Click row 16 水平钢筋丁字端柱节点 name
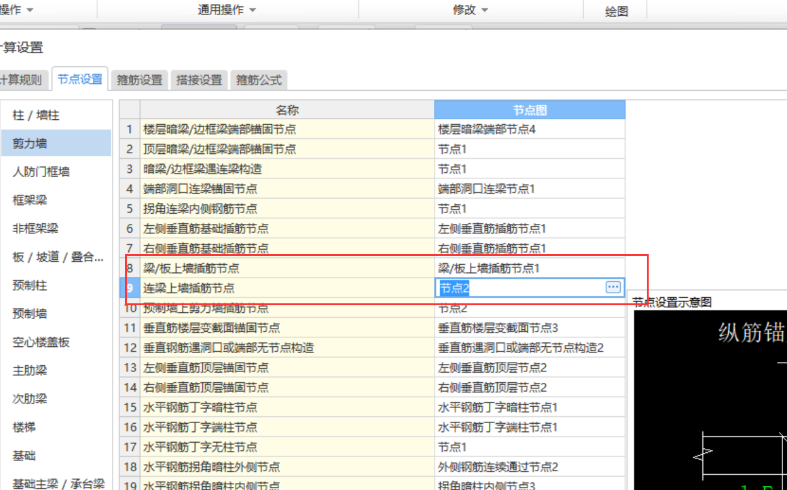The image size is (787, 490). click(x=287, y=427)
